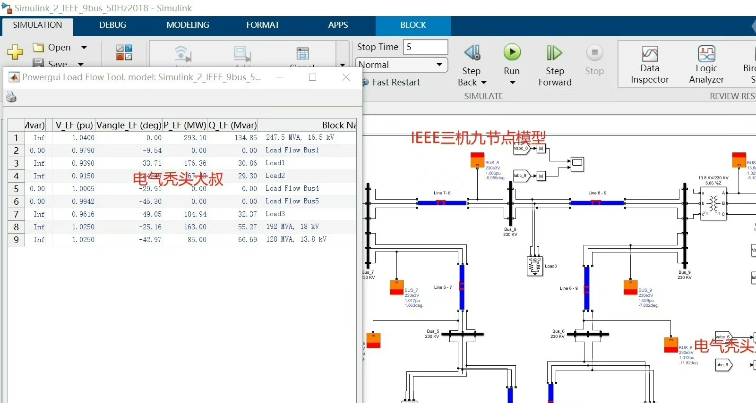Run the simulation
Viewport: 756px width, 403px height.
(512, 52)
